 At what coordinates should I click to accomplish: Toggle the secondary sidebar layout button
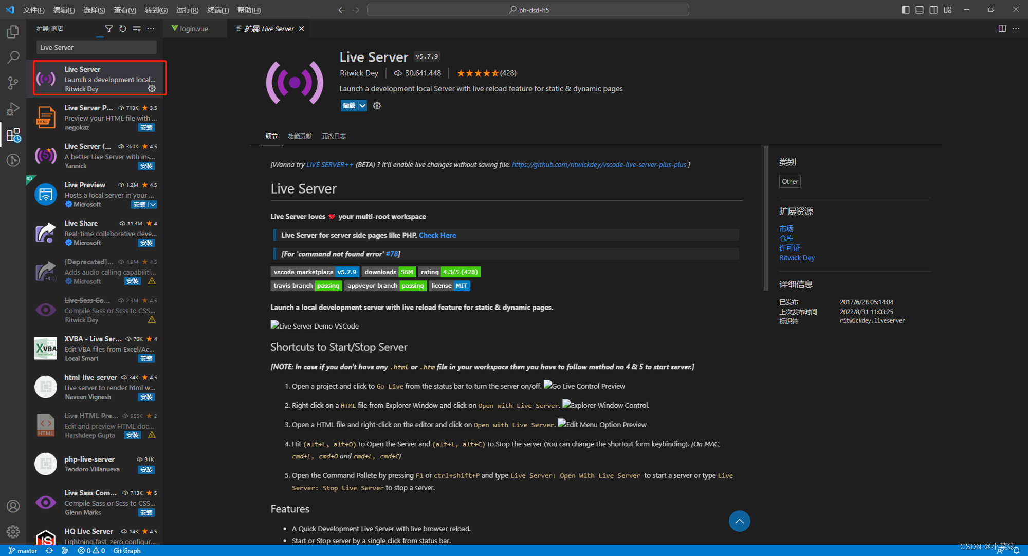click(933, 10)
